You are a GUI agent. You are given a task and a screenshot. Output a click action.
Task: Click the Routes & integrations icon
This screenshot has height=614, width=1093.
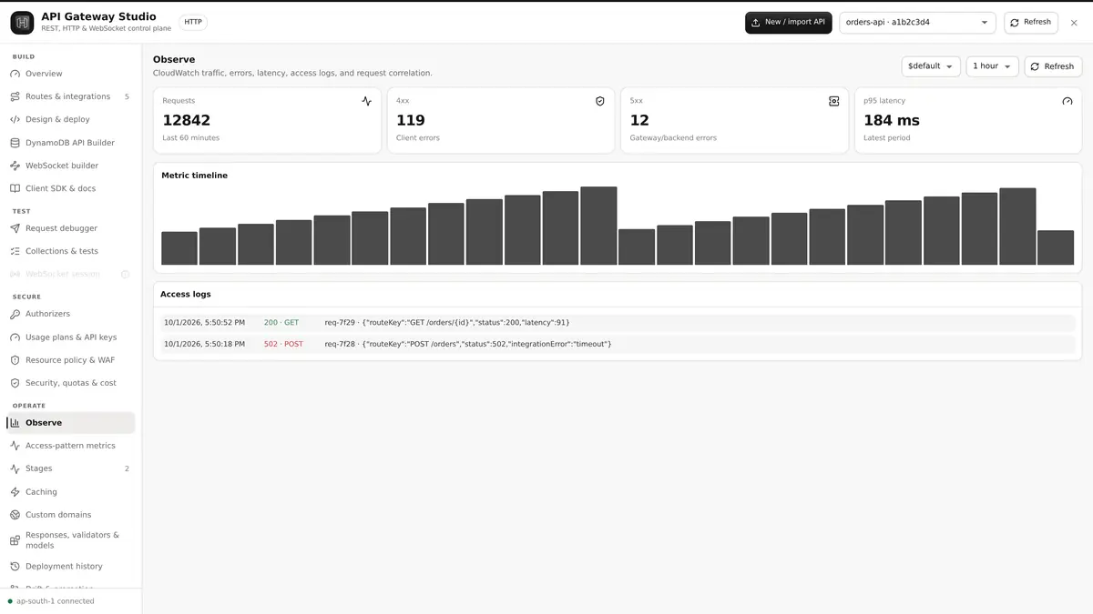[15, 96]
